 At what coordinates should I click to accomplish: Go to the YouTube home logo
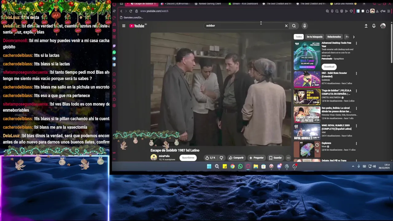137,26
